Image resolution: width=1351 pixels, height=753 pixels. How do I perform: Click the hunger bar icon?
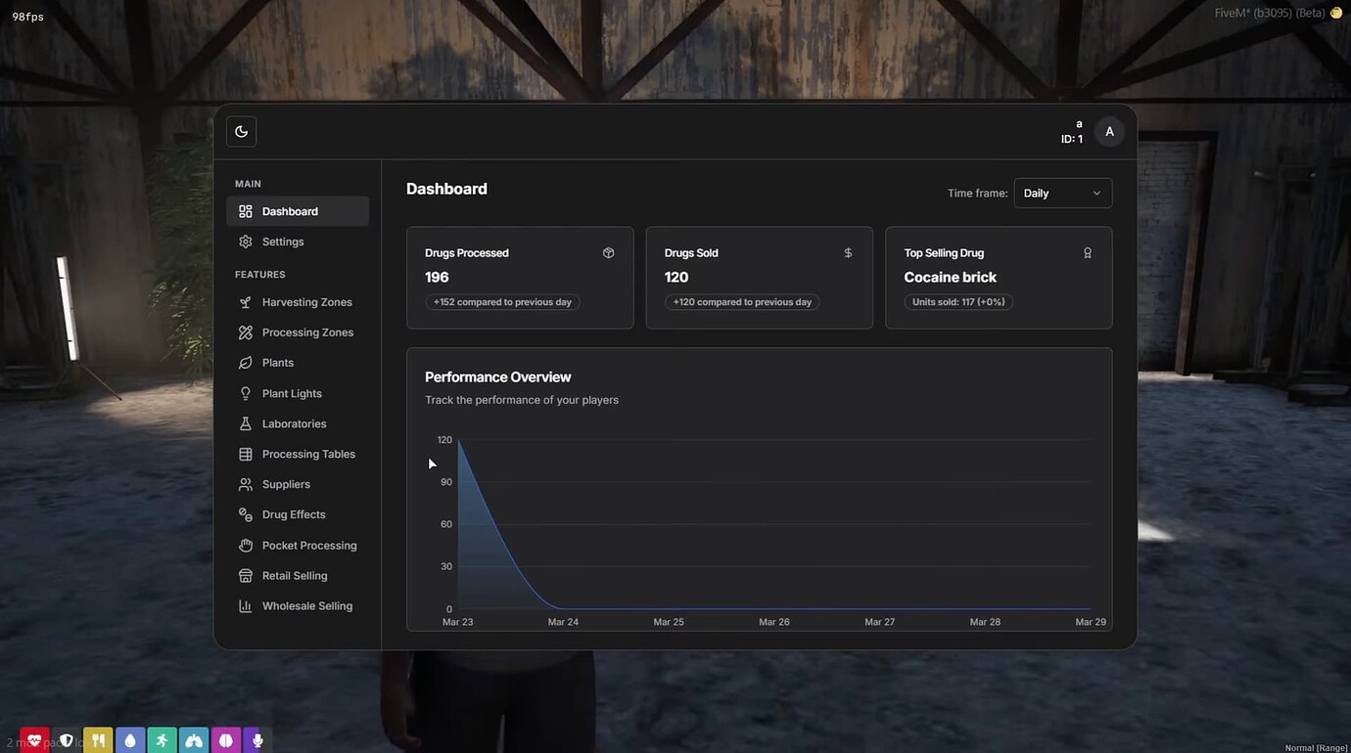(x=98, y=738)
